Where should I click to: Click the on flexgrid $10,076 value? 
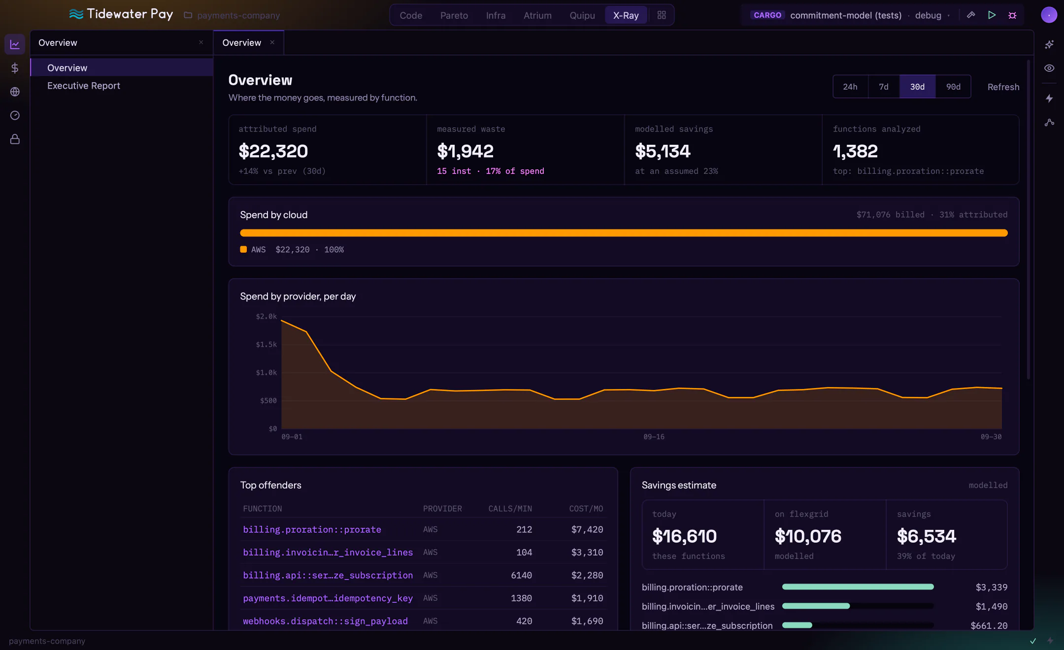point(808,536)
